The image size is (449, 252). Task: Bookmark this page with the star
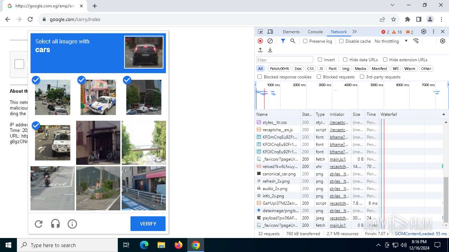[394, 19]
